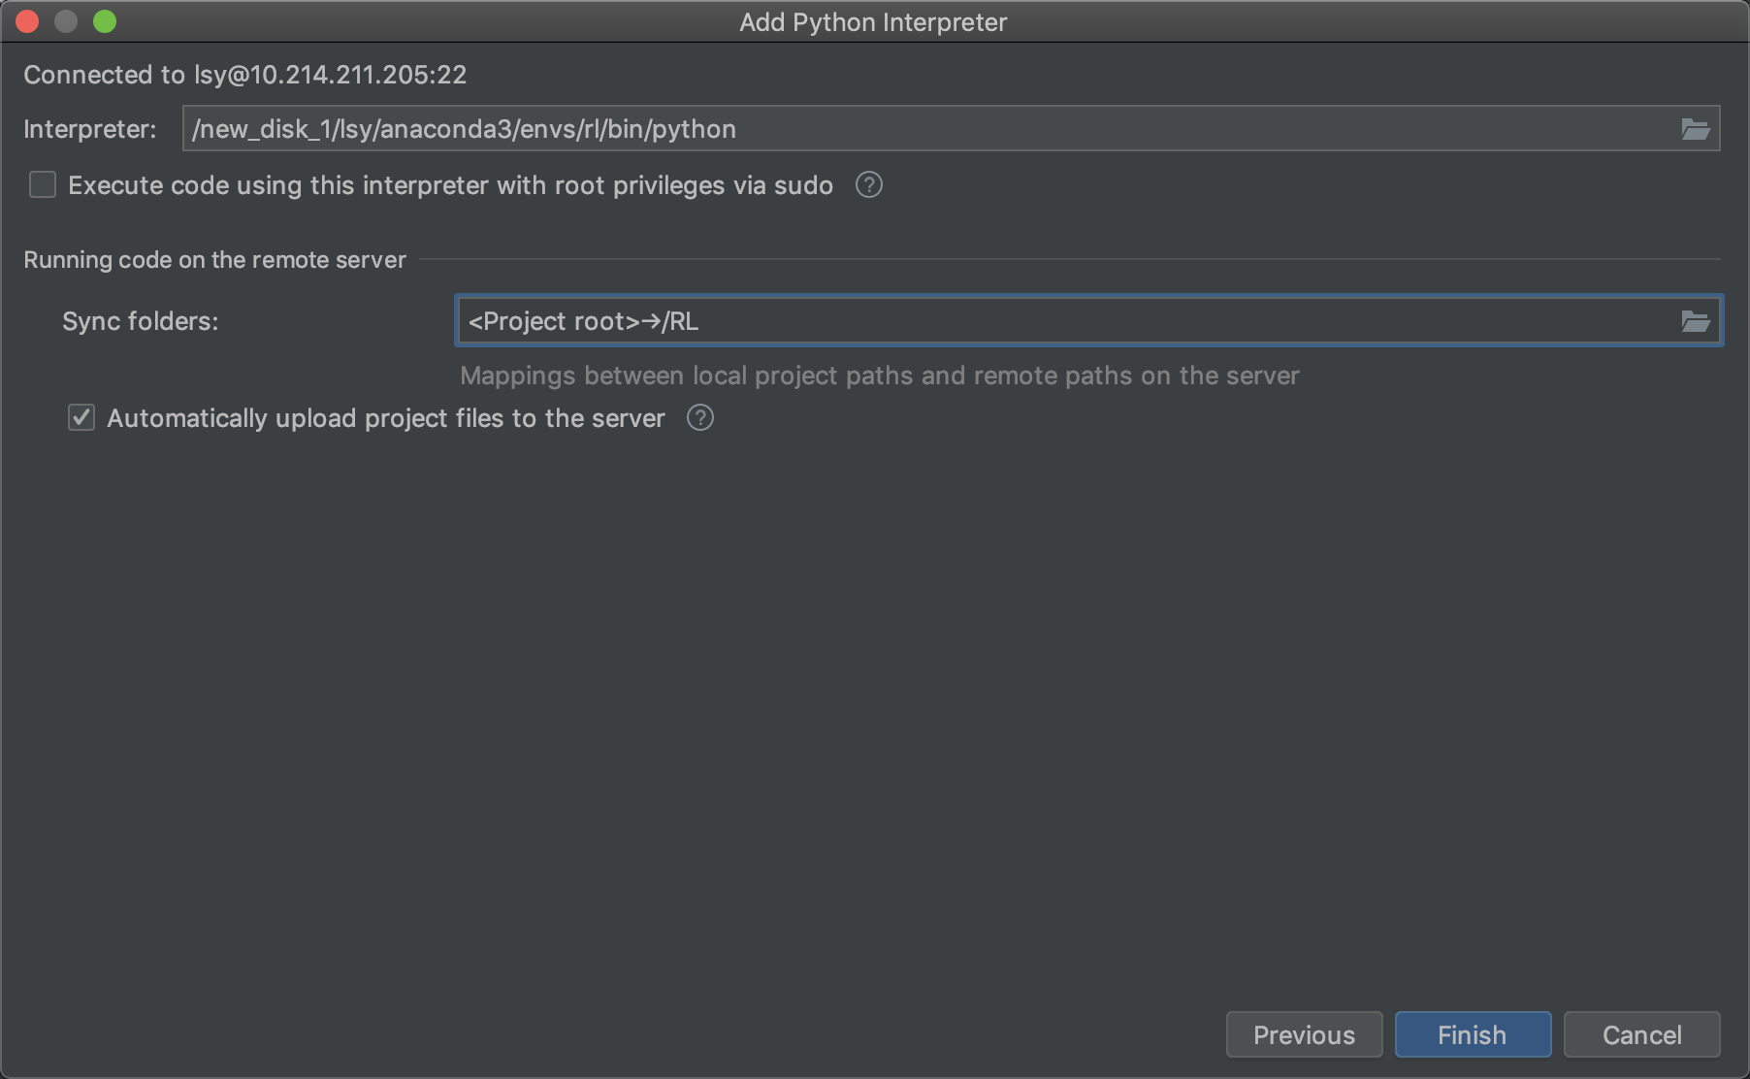1750x1079 pixels.
Task: Close the dialog with the red window button
Action: [x=27, y=21]
